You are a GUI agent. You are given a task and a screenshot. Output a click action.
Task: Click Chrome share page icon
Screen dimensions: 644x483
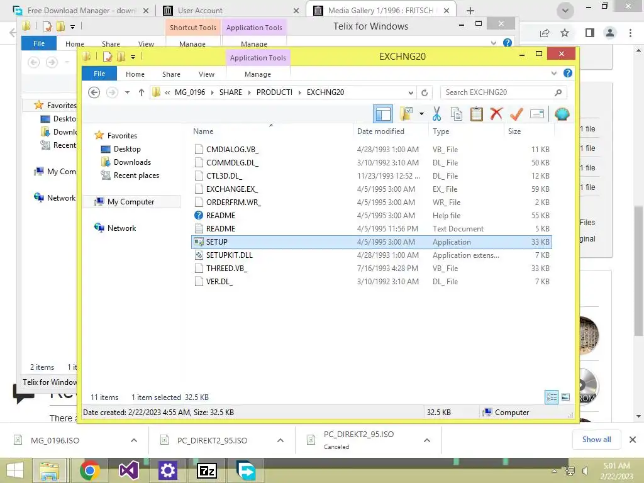[545, 33]
